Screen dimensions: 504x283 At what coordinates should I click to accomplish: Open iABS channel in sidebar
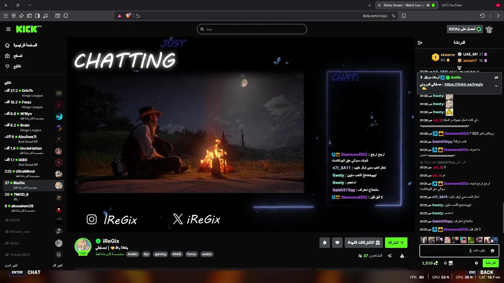33,162
